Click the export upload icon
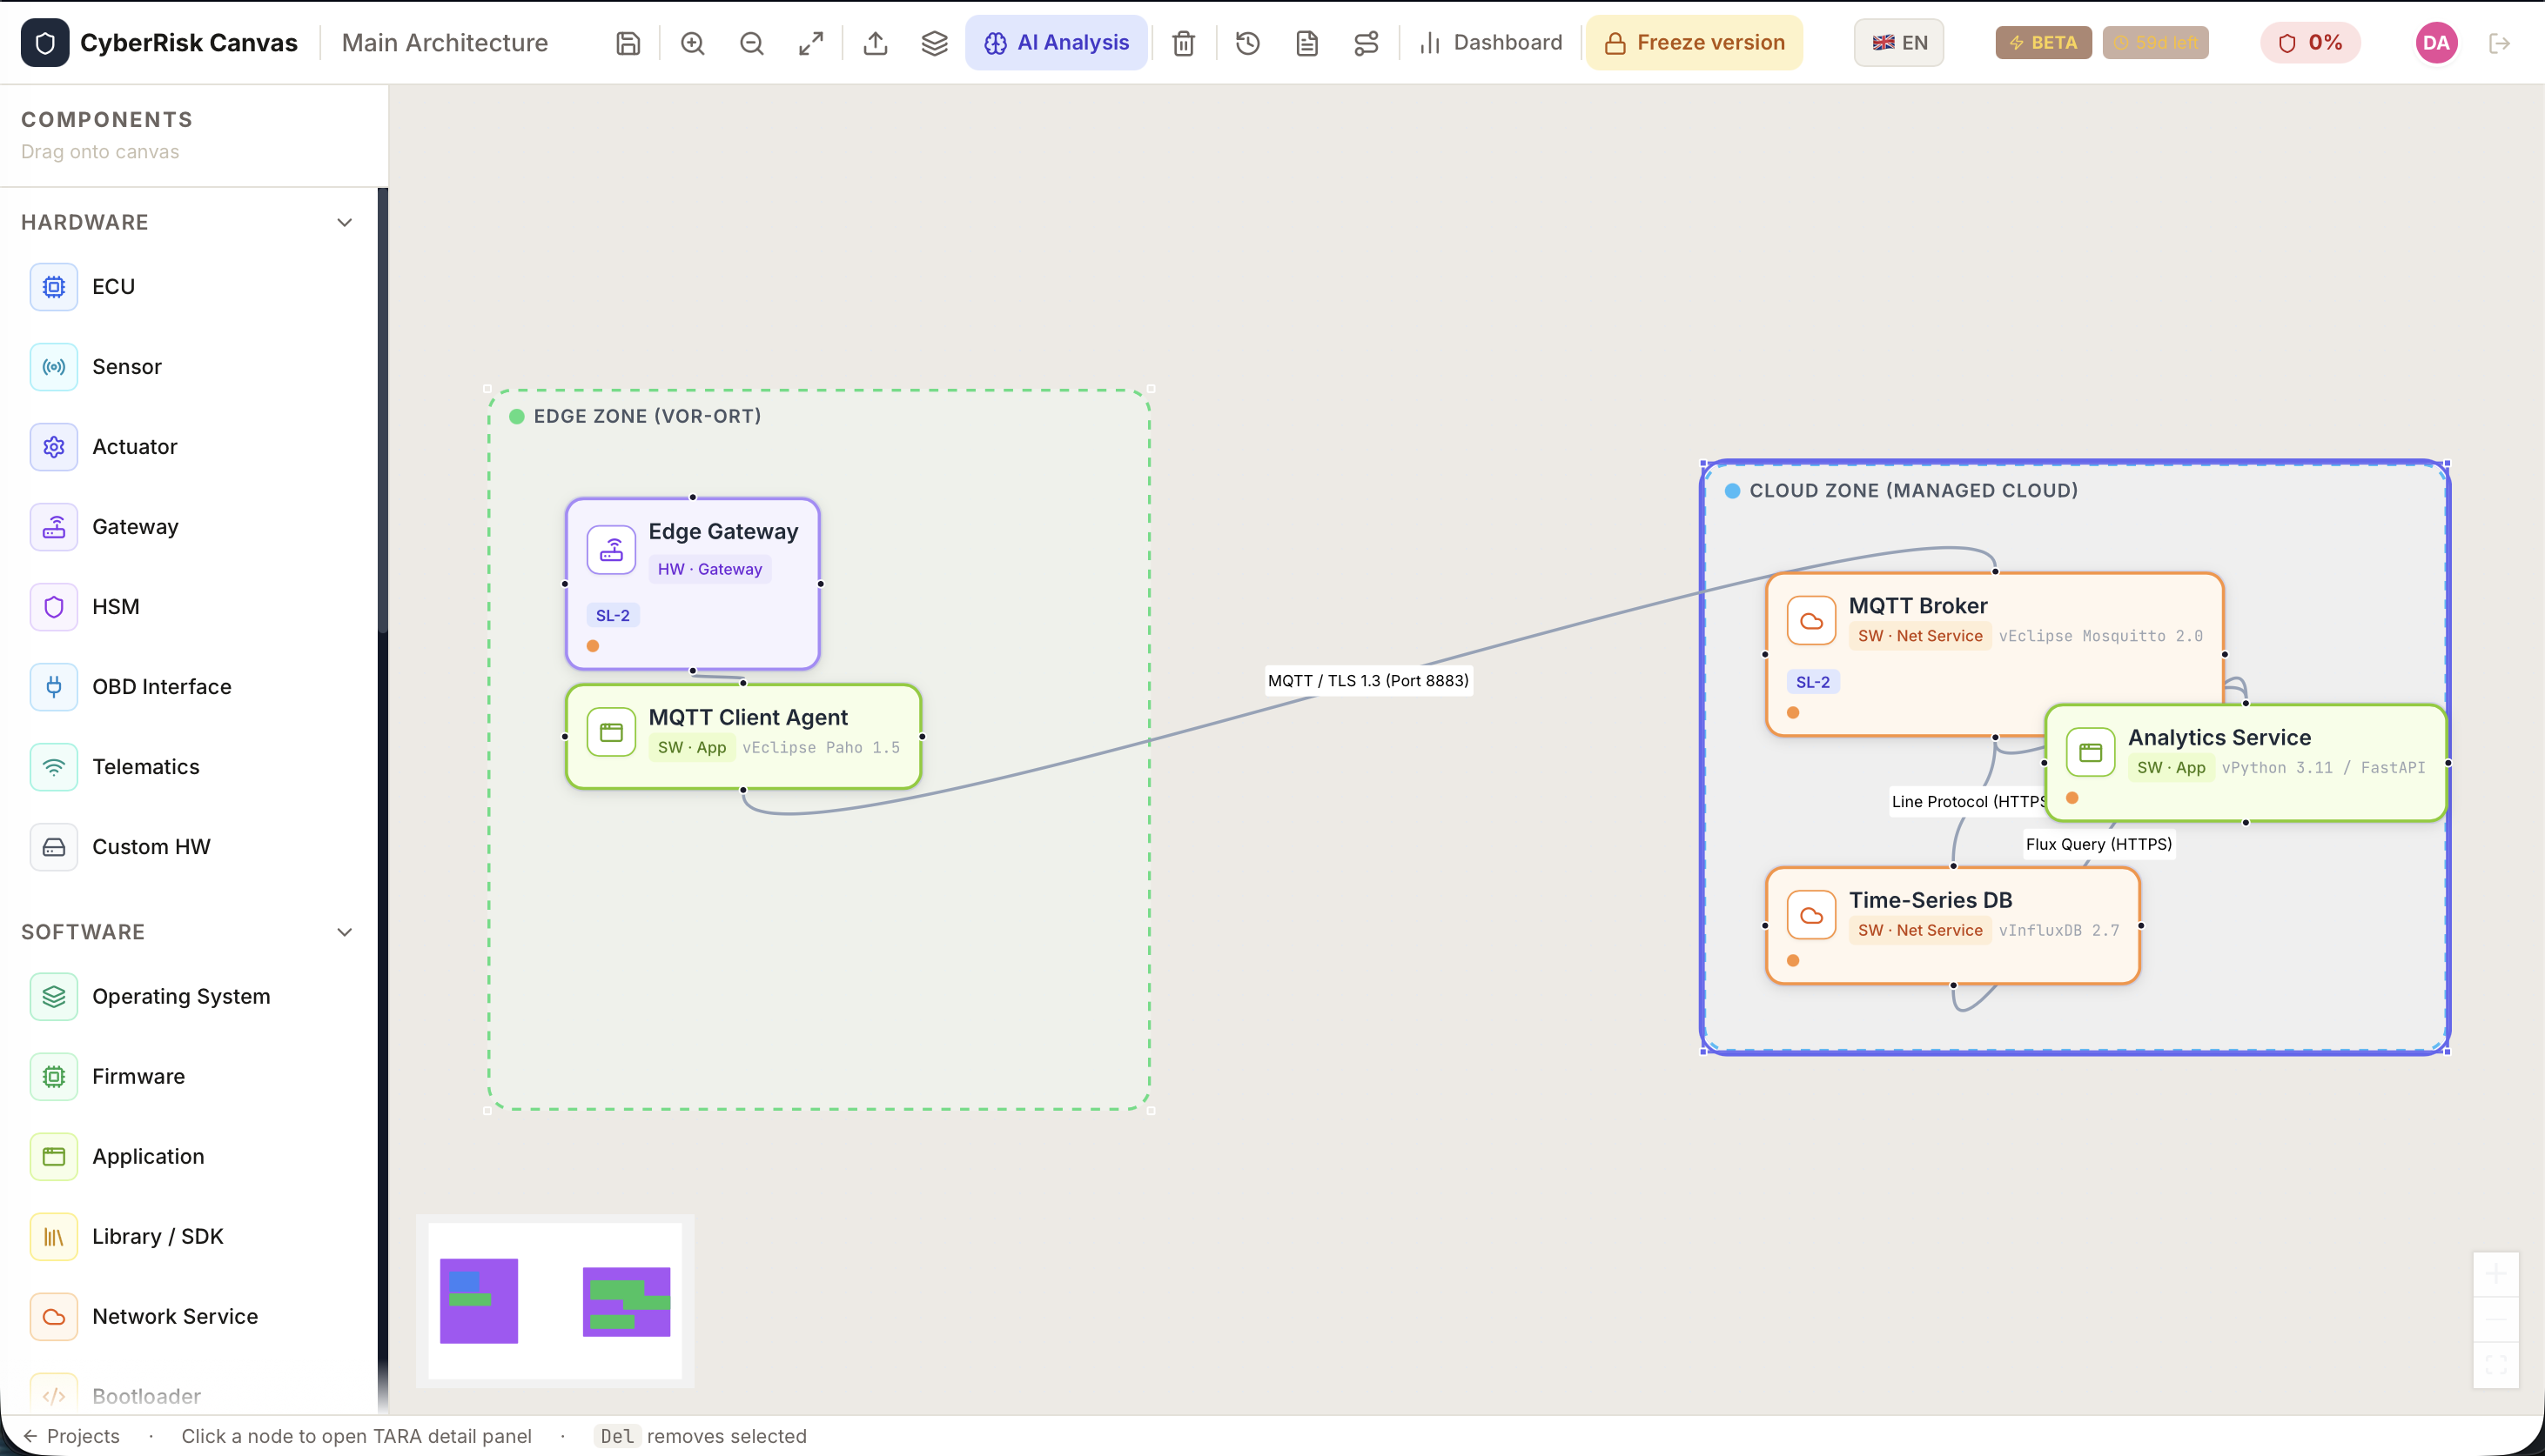This screenshot has width=2545, height=1456. pos(876,43)
